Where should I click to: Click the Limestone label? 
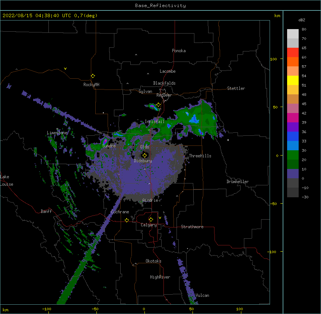coord(57,133)
